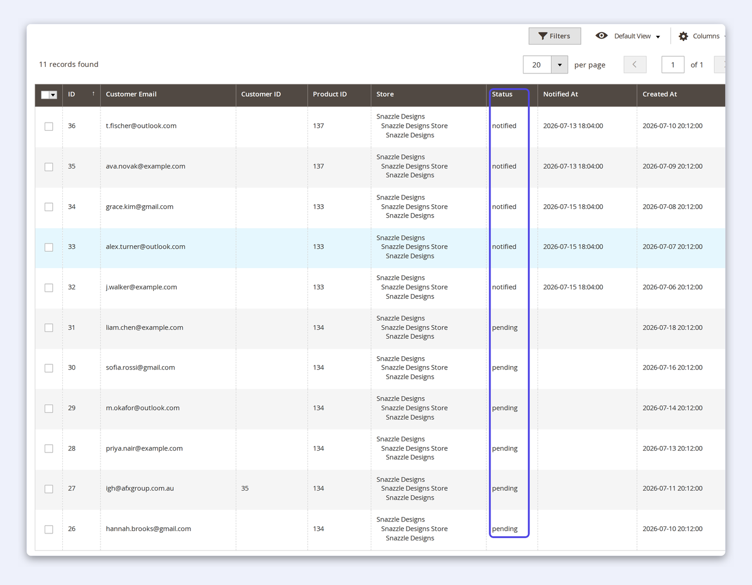Click Created At 2026-07-11 20:12:00
Image resolution: width=752 pixels, height=585 pixels.
pos(673,489)
